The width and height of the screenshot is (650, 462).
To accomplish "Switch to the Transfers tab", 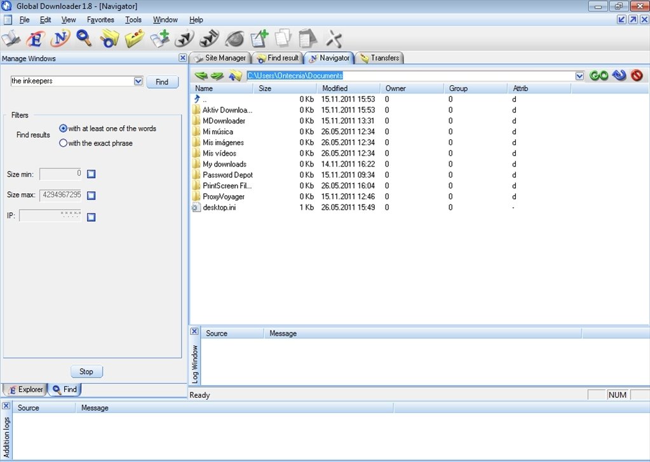I will pos(379,58).
